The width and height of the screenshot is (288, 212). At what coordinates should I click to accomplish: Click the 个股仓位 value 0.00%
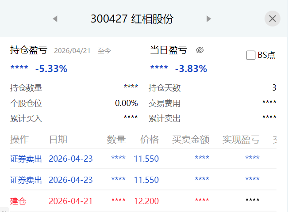[127, 103]
